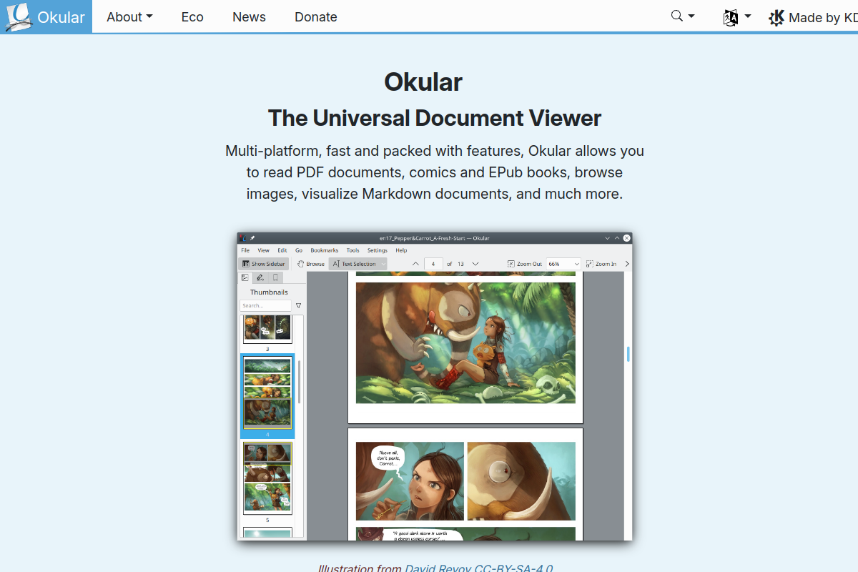The image size is (858, 572).
Task: Open the Help menu in Okular
Action: coord(401,250)
